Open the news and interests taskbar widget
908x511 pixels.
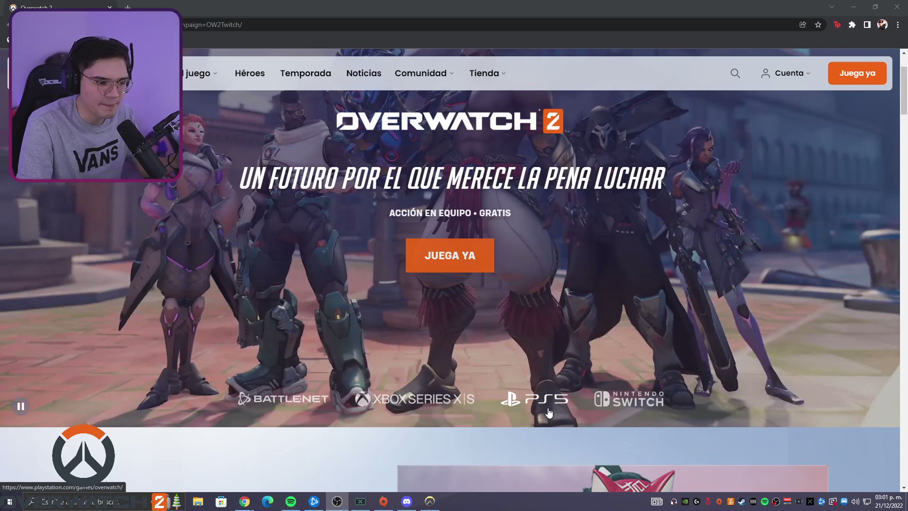656,502
